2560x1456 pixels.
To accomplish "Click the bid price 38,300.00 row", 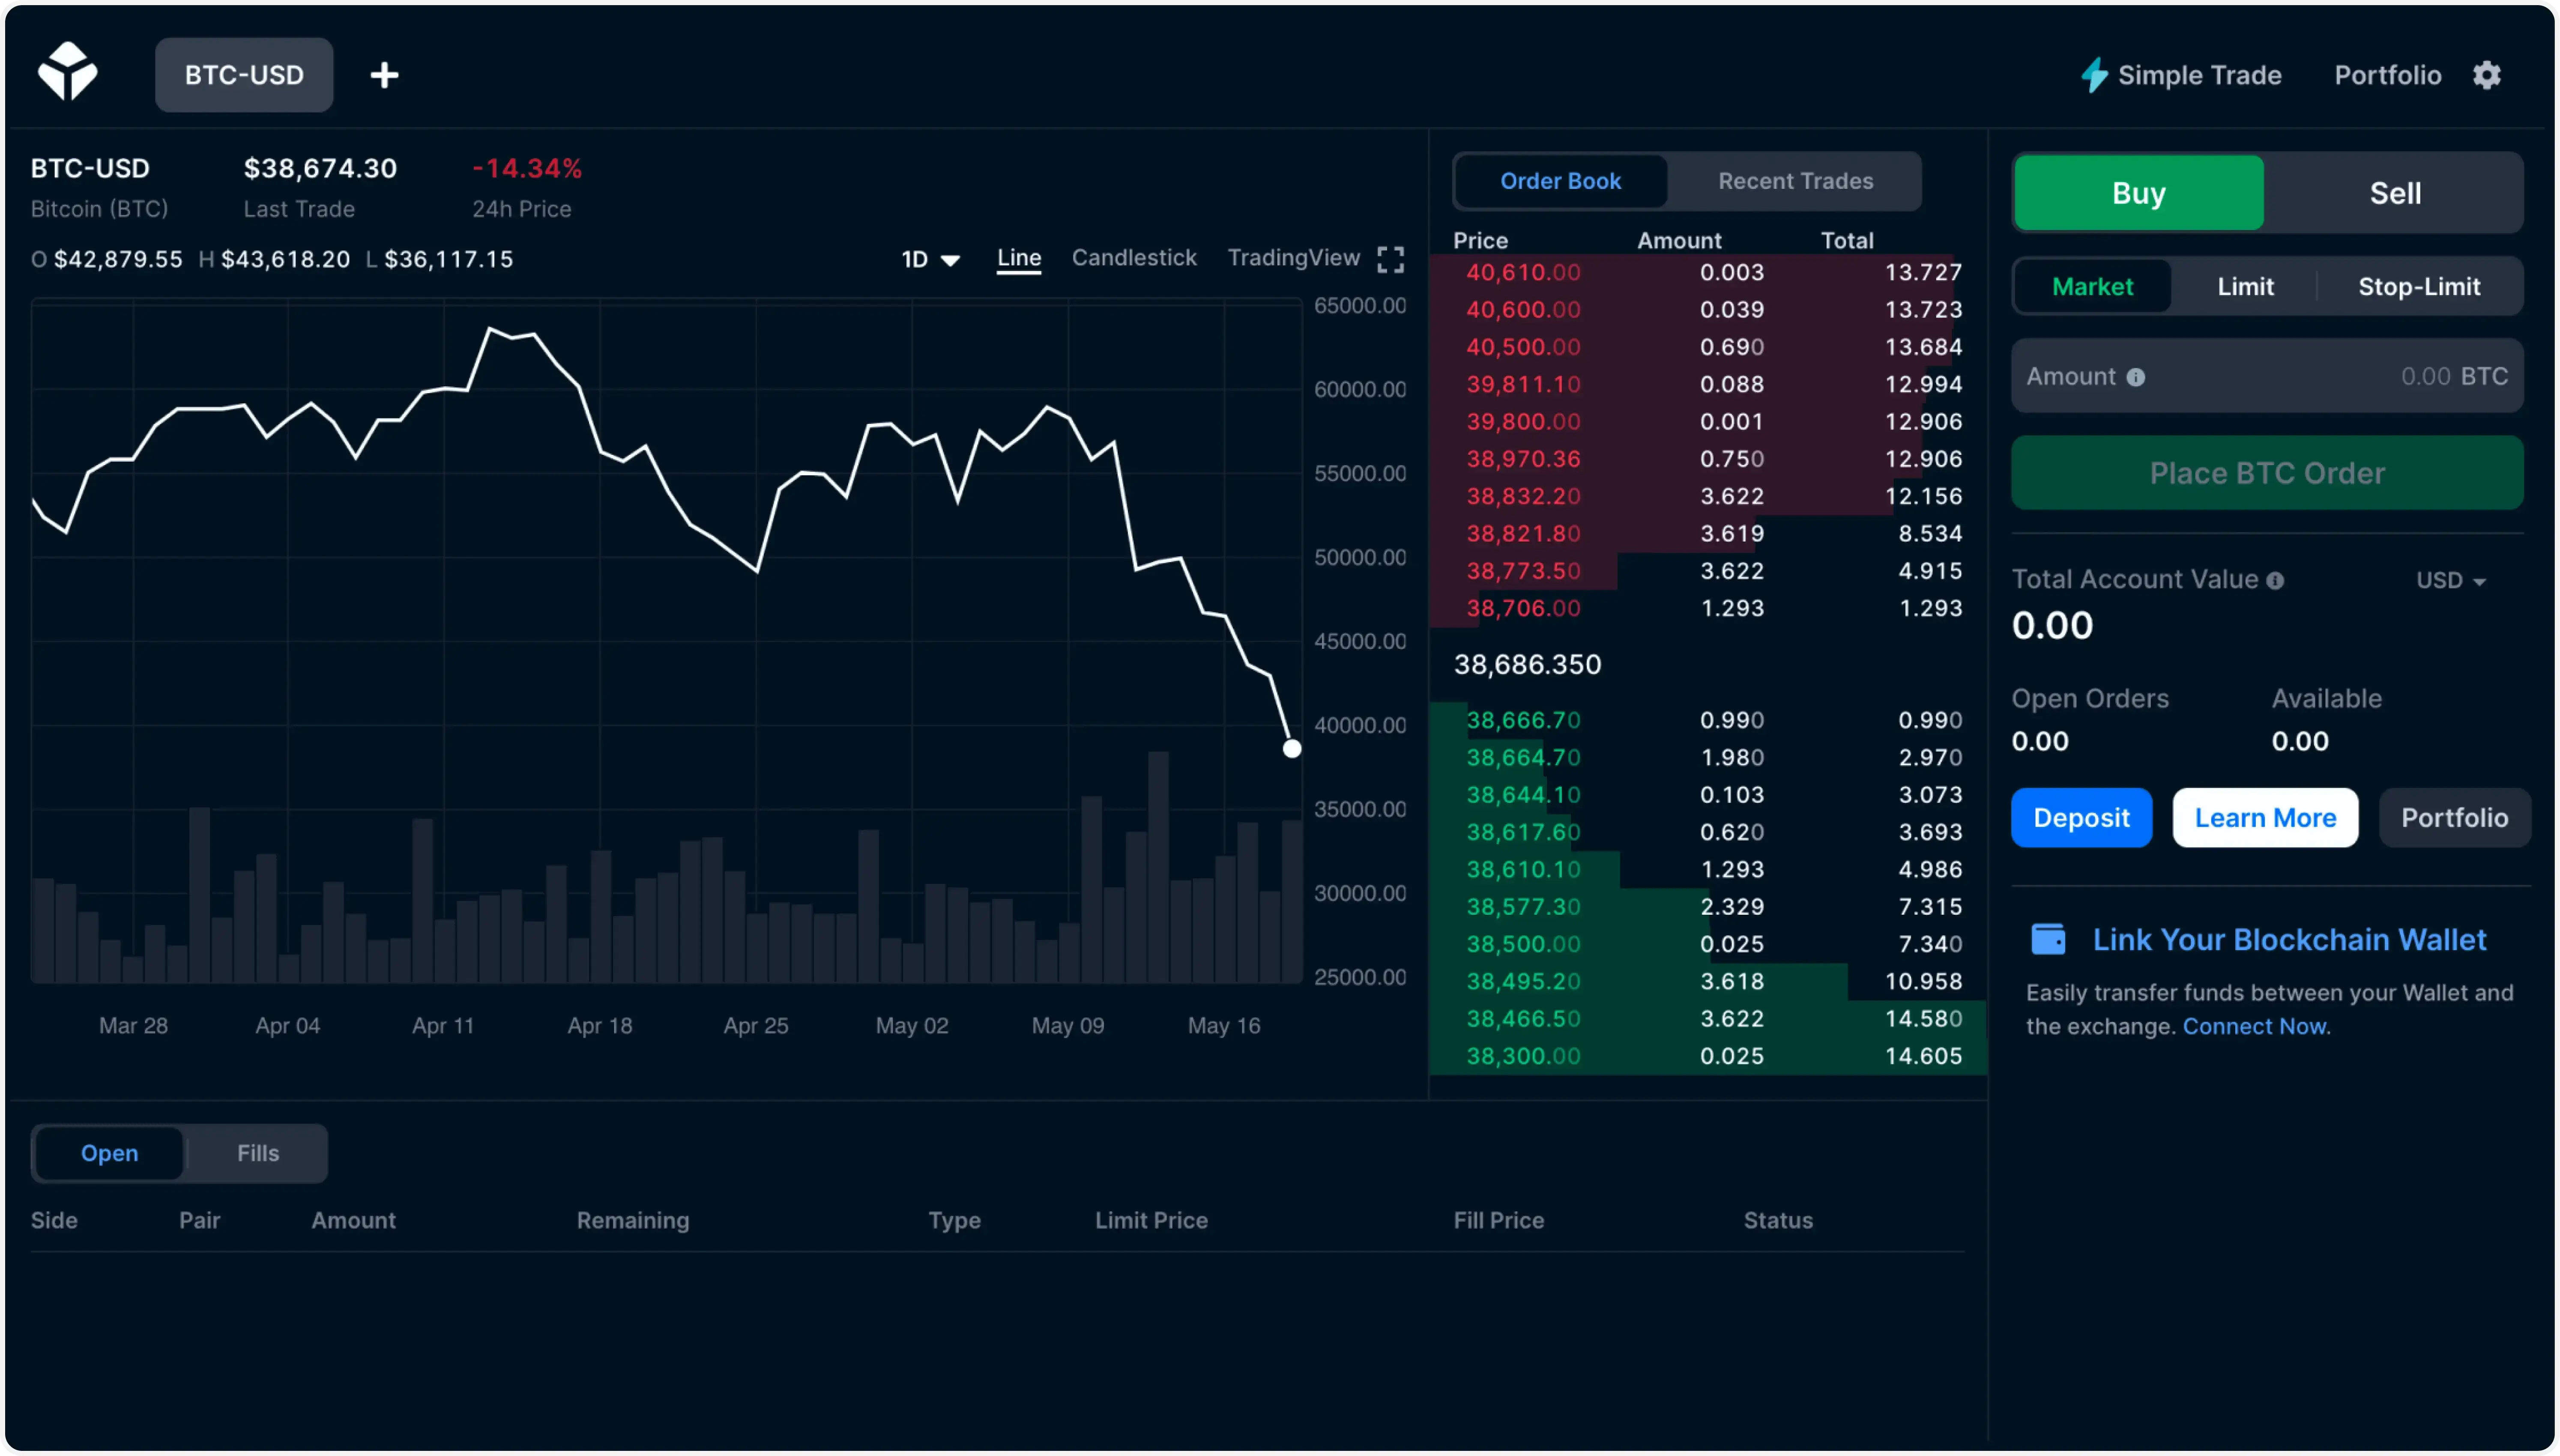I will point(1707,1056).
